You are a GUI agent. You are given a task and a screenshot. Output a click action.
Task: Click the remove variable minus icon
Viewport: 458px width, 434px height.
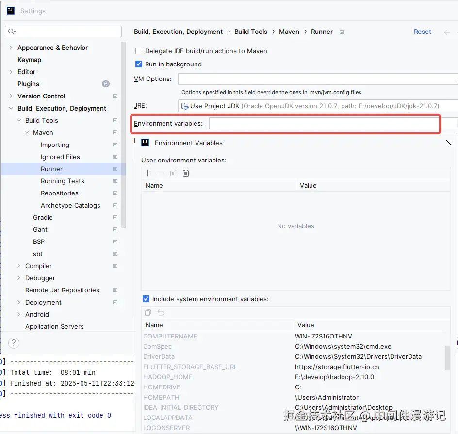[x=161, y=173]
